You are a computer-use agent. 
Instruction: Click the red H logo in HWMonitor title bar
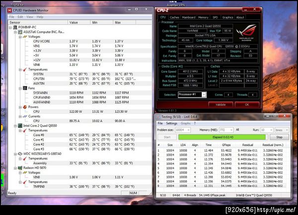pos(9,10)
